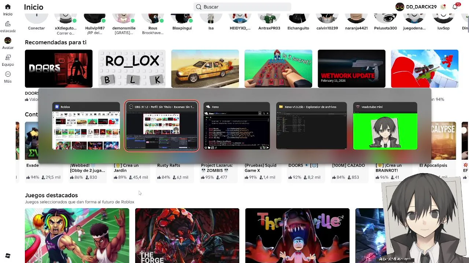Click the [100M] CAZADO game title

348,165
